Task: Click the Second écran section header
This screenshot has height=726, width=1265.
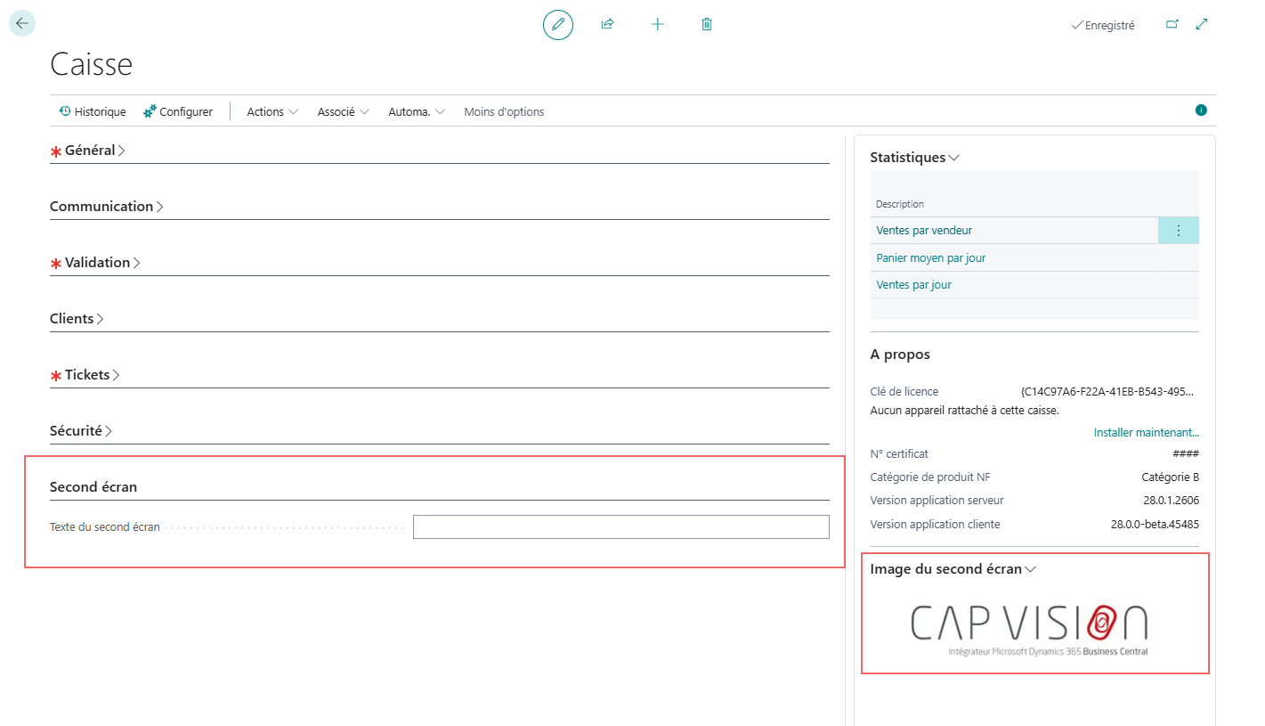Action: point(93,487)
